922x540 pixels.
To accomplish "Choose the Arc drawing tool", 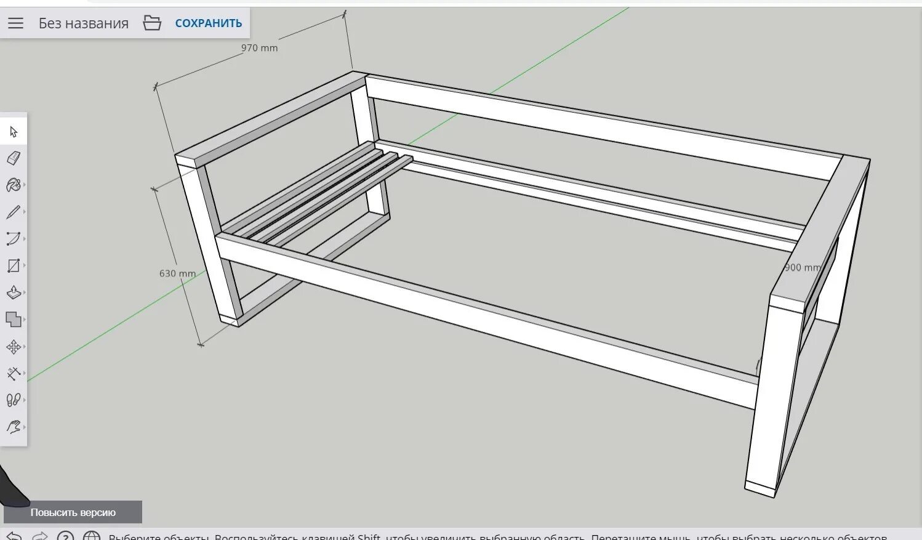I will point(13,239).
